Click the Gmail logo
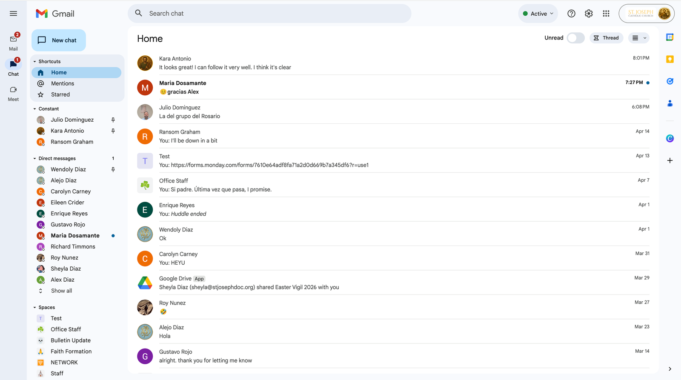 (x=55, y=14)
